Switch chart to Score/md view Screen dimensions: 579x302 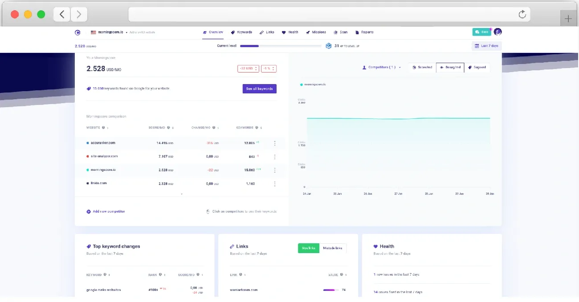[422, 68]
